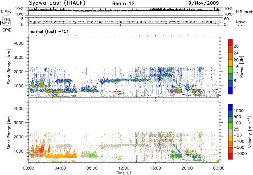Click the "60" tick beside the Nave axis
Screen dimensions: 253x175
(226, 19)
